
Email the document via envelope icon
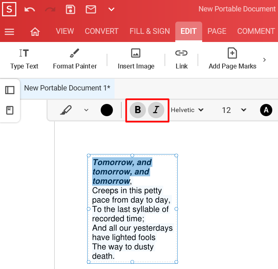point(91,9)
